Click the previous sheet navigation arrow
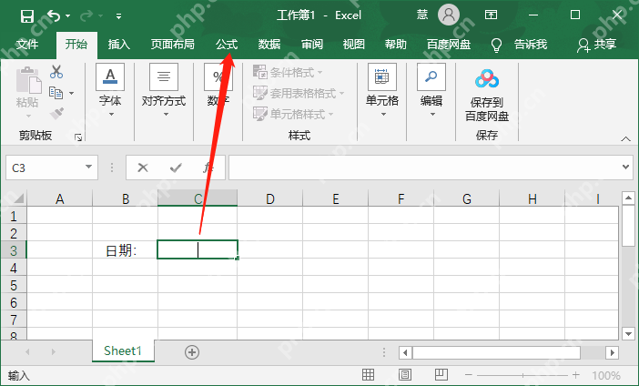Viewport: 639px width, 386px height. pos(27,351)
